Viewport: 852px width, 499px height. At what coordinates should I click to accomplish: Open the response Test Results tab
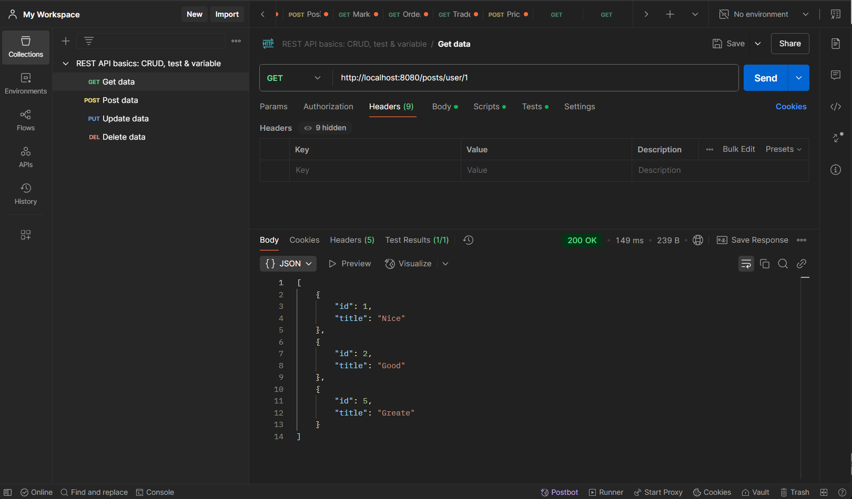click(x=417, y=240)
